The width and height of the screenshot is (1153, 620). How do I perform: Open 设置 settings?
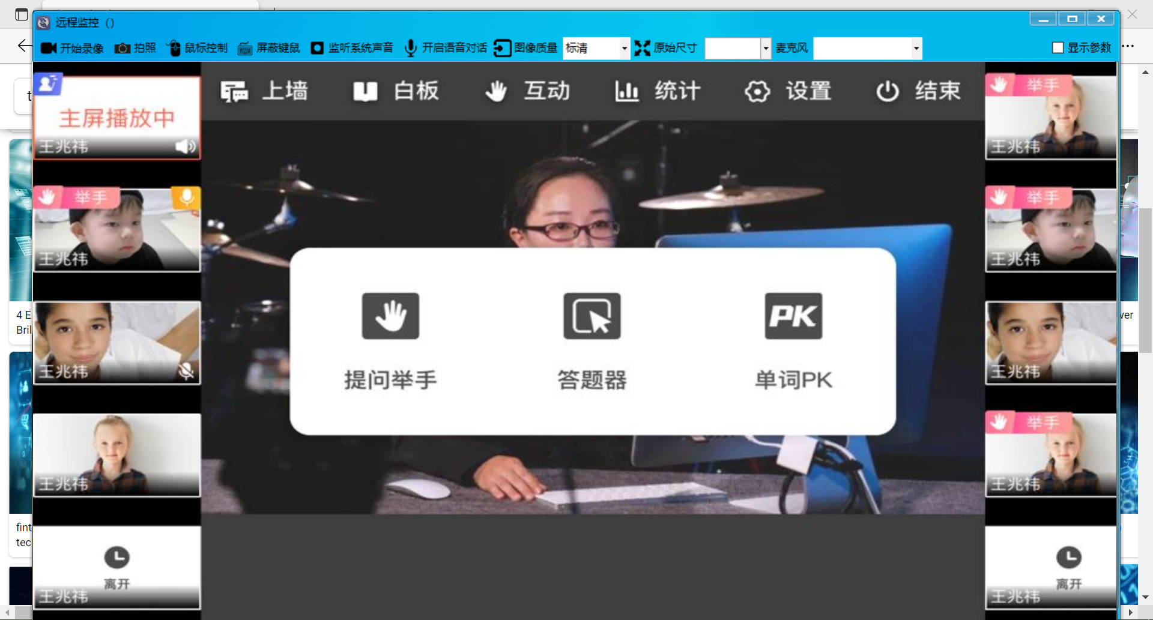788,91
